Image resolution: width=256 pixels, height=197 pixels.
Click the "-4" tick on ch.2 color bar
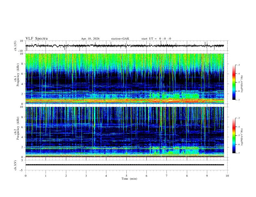pyautogui.click(x=239, y=127)
